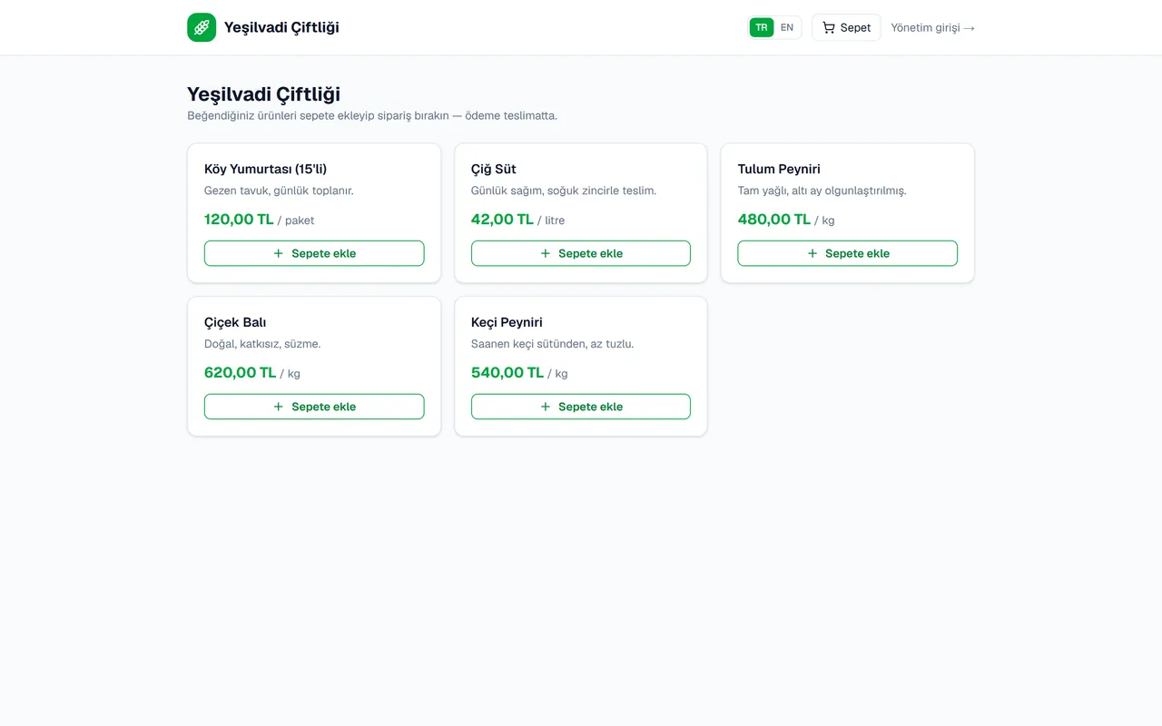Image resolution: width=1162 pixels, height=726 pixels.
Task: Click the '/ paket' unit label
Action: click(296, 221)
